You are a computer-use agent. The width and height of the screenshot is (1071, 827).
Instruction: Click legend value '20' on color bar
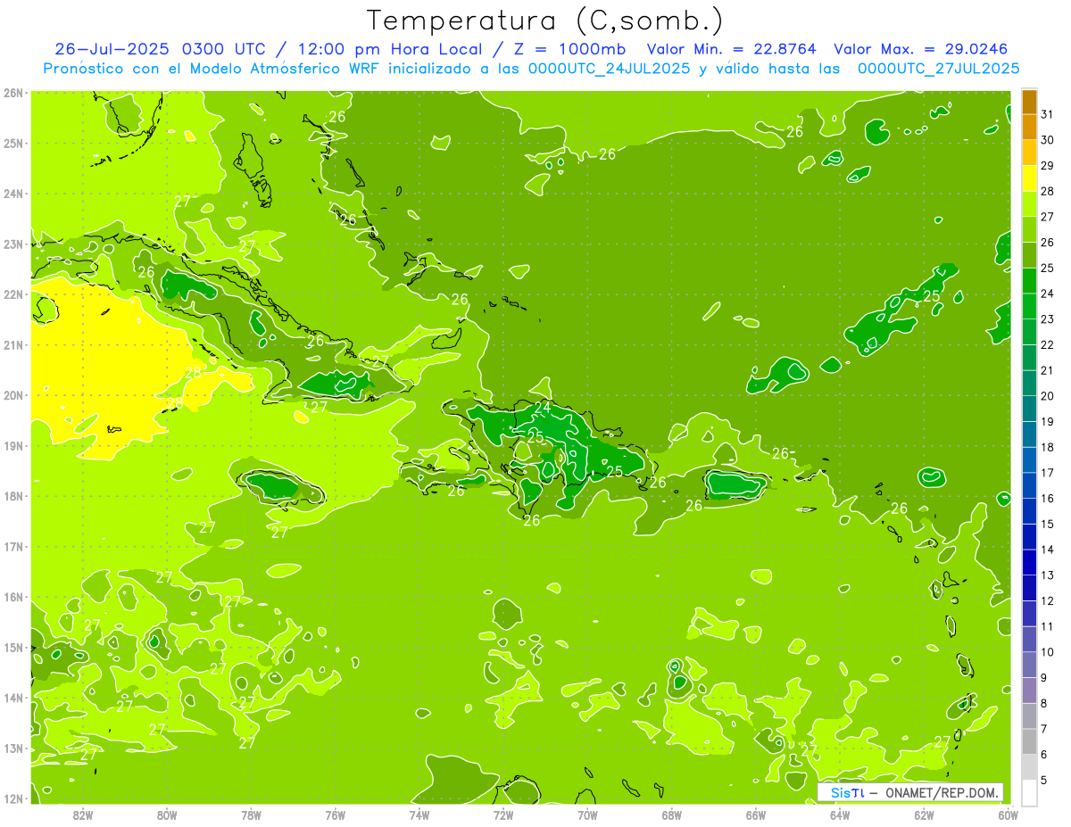pos(1048,396)
